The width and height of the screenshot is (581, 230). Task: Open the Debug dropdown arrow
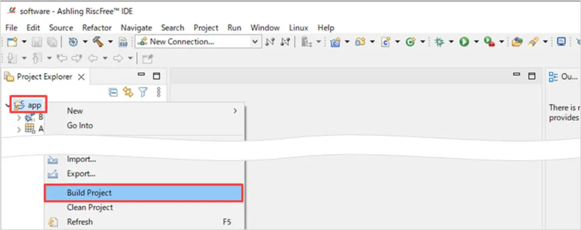point(451,42)
